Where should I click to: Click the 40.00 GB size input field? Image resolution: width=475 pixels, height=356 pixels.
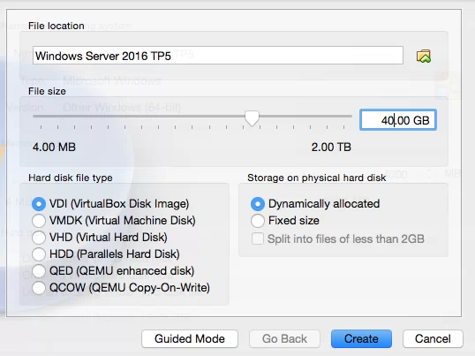coord(398,120)
